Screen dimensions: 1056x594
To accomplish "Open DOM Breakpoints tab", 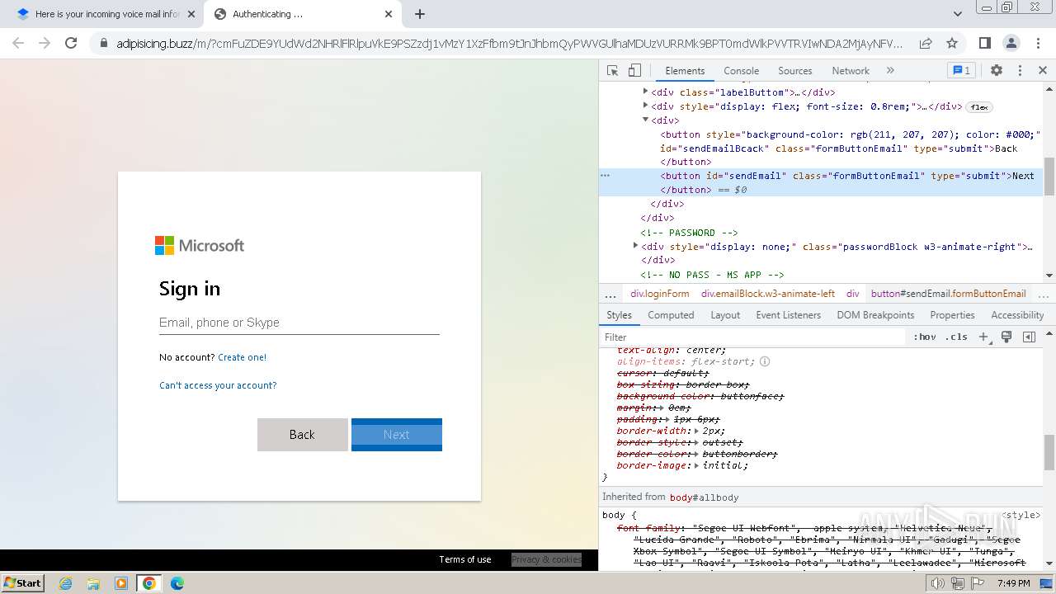I will point(875,315).
